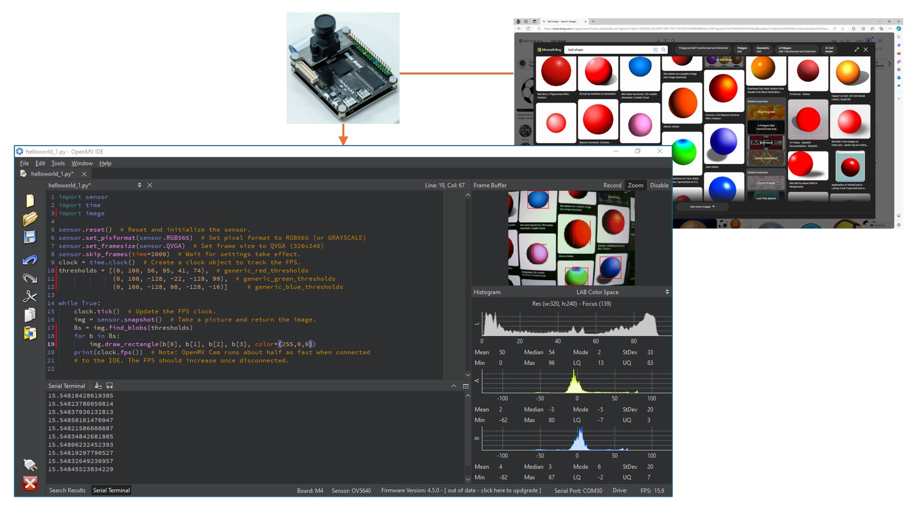
Task: Close the helloworld_1.py split document pane
Action: click(149, 185)
